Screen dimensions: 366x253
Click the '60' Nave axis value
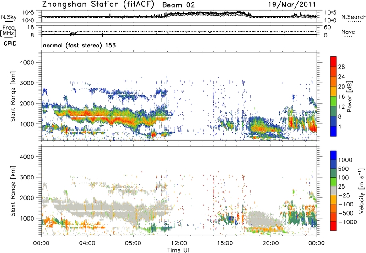click(327, 27)
